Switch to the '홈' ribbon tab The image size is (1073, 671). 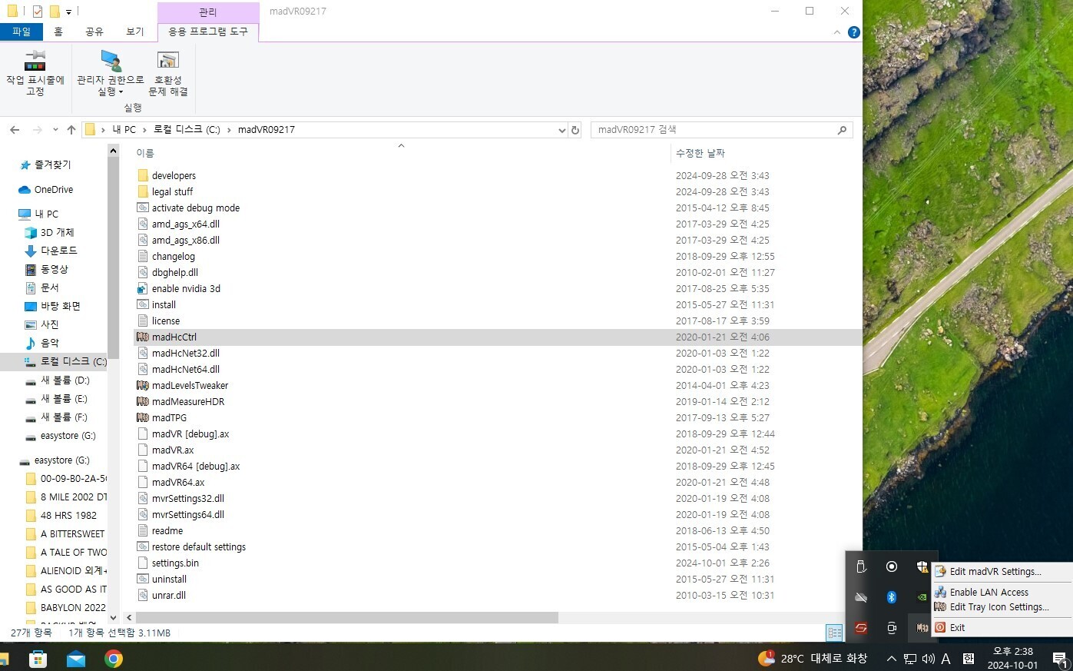pos(58,32)
